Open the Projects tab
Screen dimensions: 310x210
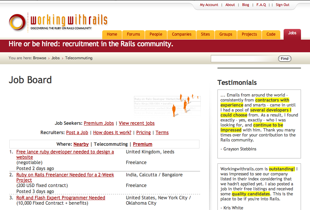pyautogui.click(x=249, y=35)
